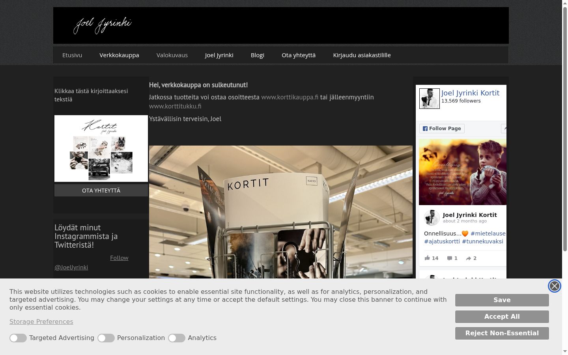Click scrollbar down arrow
This screenshot has height=355, width=568.
tap(565, 351)
